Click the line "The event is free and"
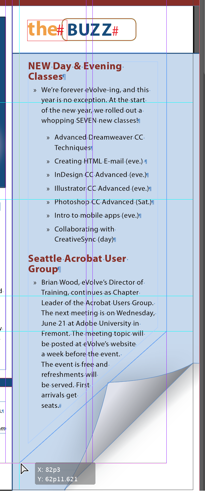Screen dimensions: 205x491 pos(75,364)
